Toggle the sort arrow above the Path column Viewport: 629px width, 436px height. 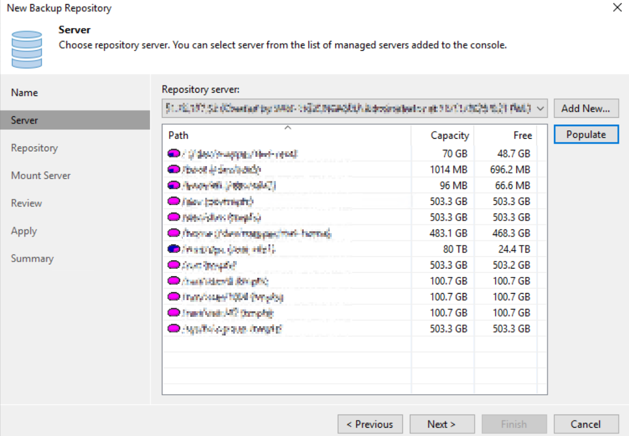288,127
